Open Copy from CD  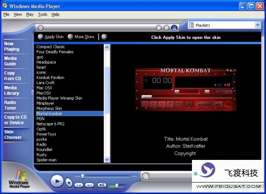point(12,76)
